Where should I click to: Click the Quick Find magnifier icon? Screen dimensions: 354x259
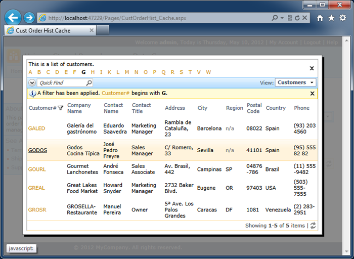(89, 82)
